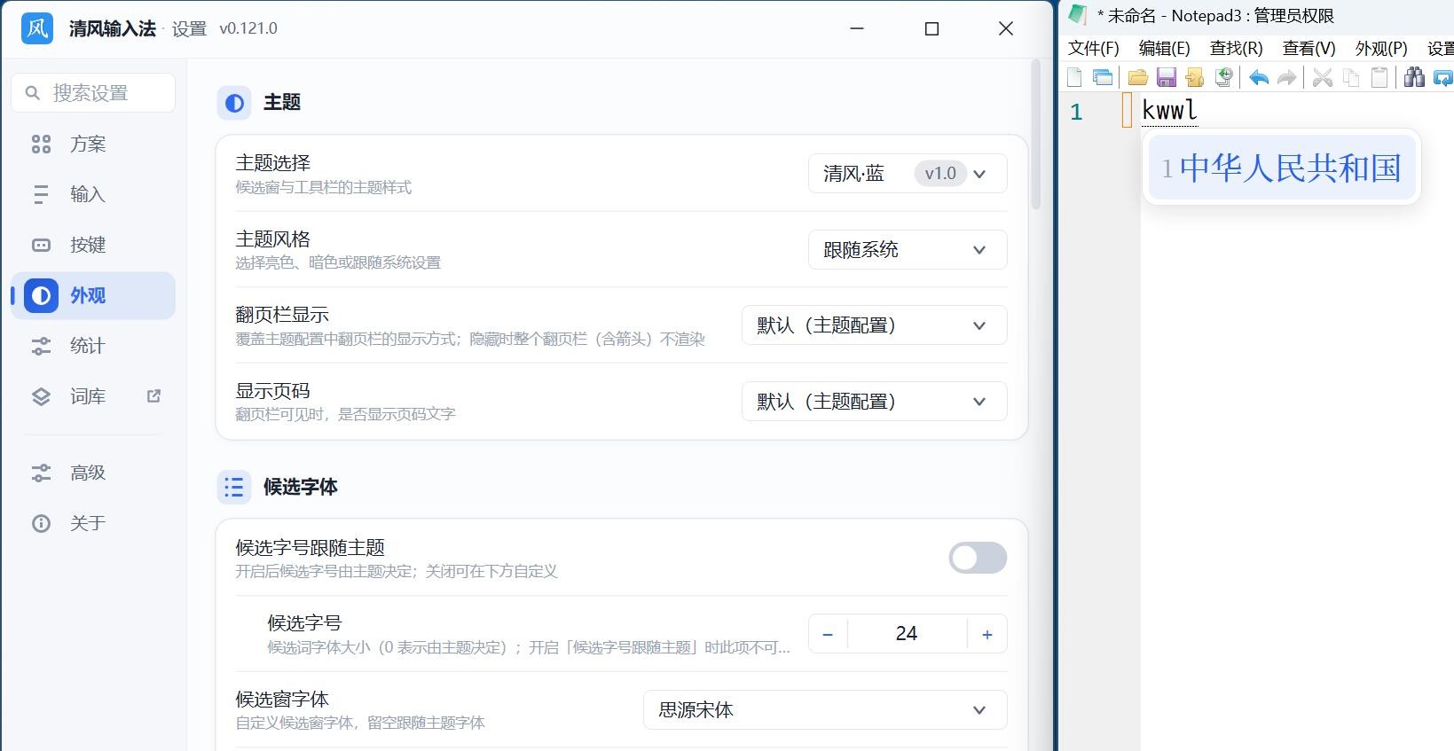
Task: Click the new file icon in Notepad3
Action: [x=1074, y=78]
